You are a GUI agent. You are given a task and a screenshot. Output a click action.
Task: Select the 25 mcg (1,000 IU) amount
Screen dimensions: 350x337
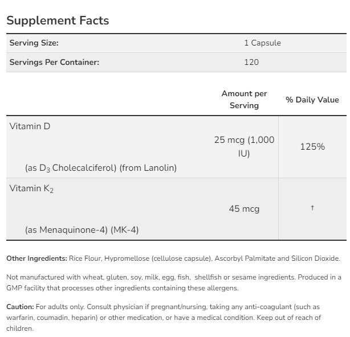[244, 146]
